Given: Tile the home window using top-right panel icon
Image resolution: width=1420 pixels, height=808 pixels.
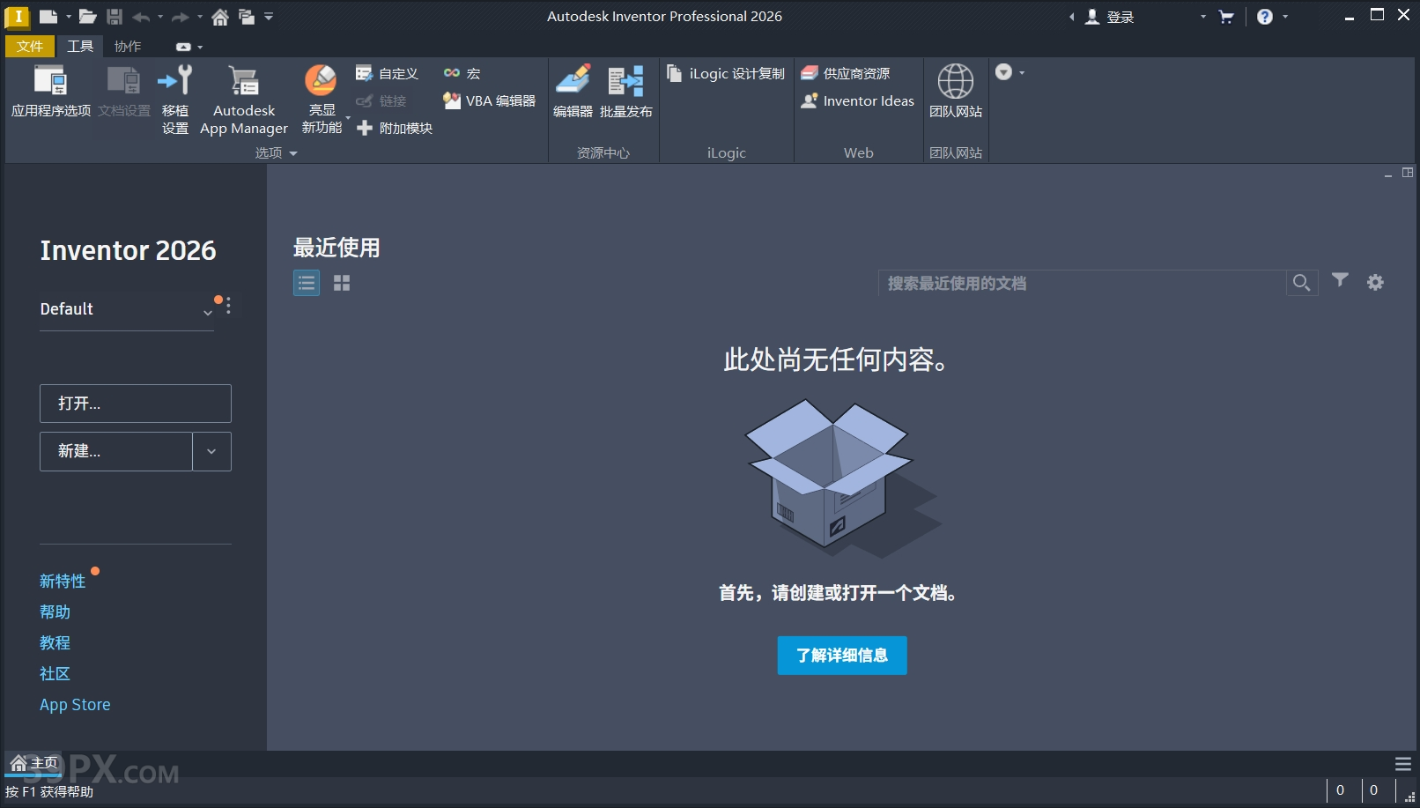Looking at the screenshot, I should click(x=1408, y=173).
